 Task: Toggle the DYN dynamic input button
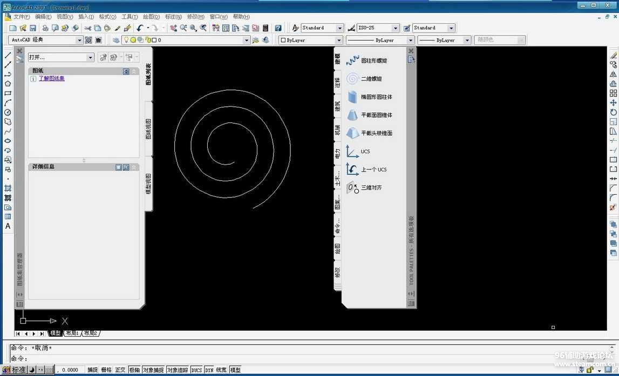209,370
